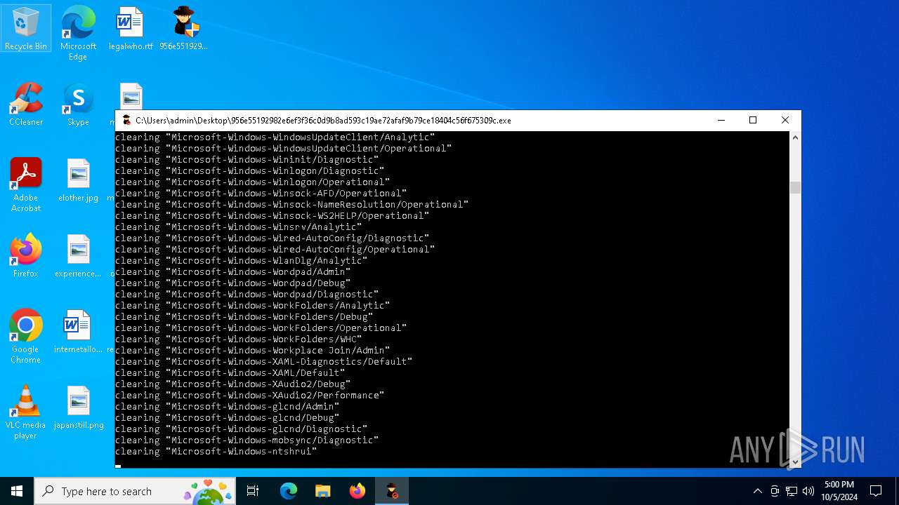
Task: Click the console scrollbar thumb
Action: [795, 187]
